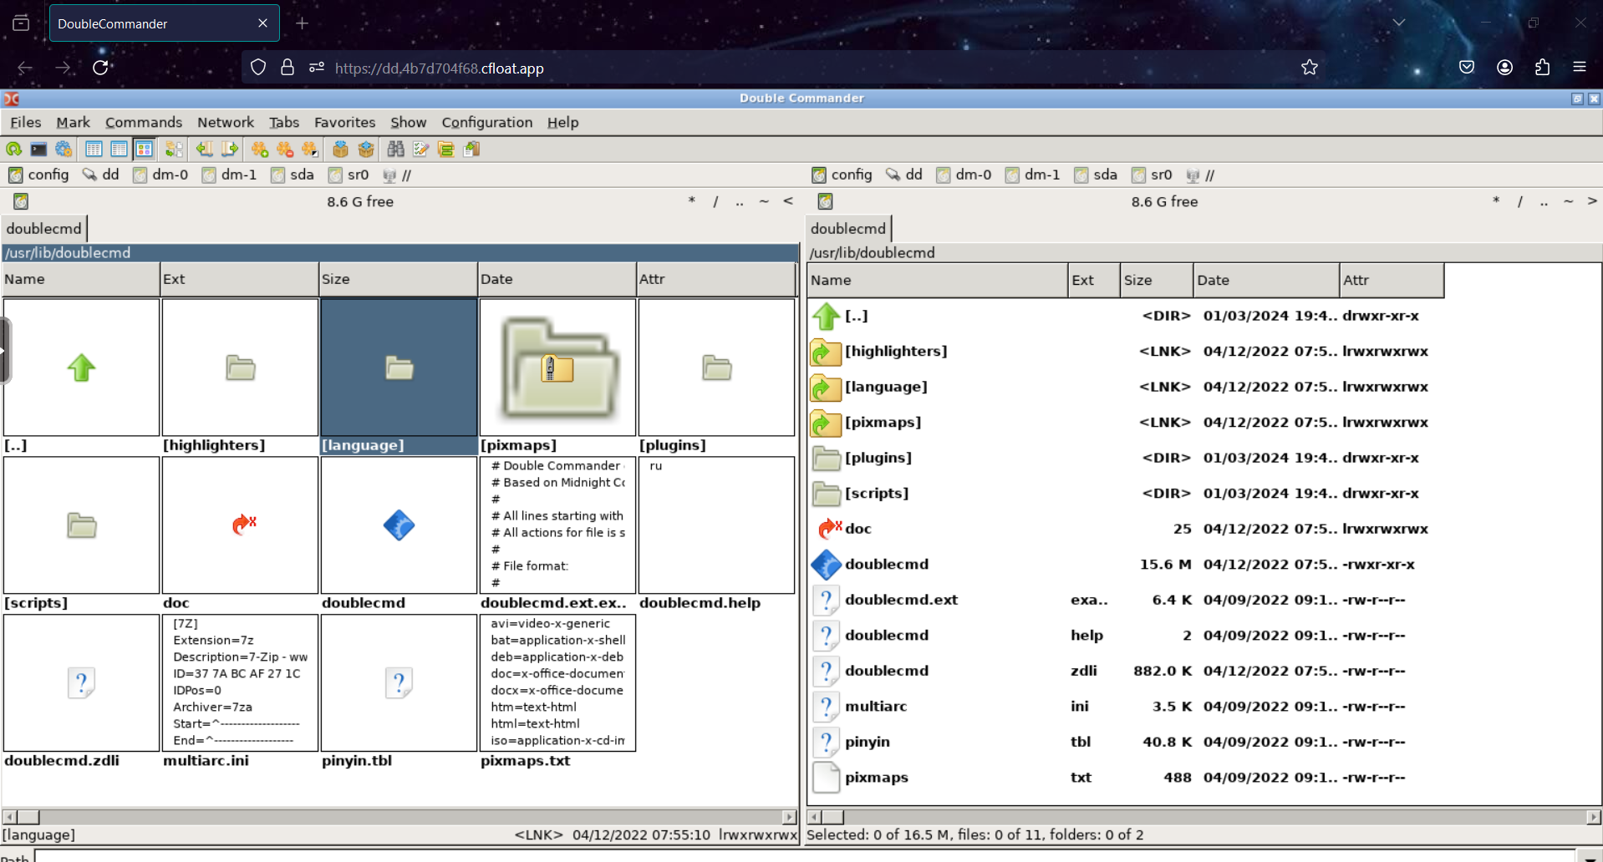The width and height of the screenshot is (1603, 862).
Task: Open the Mark menu
Action: pyautogui.click(x=73, y=122)
